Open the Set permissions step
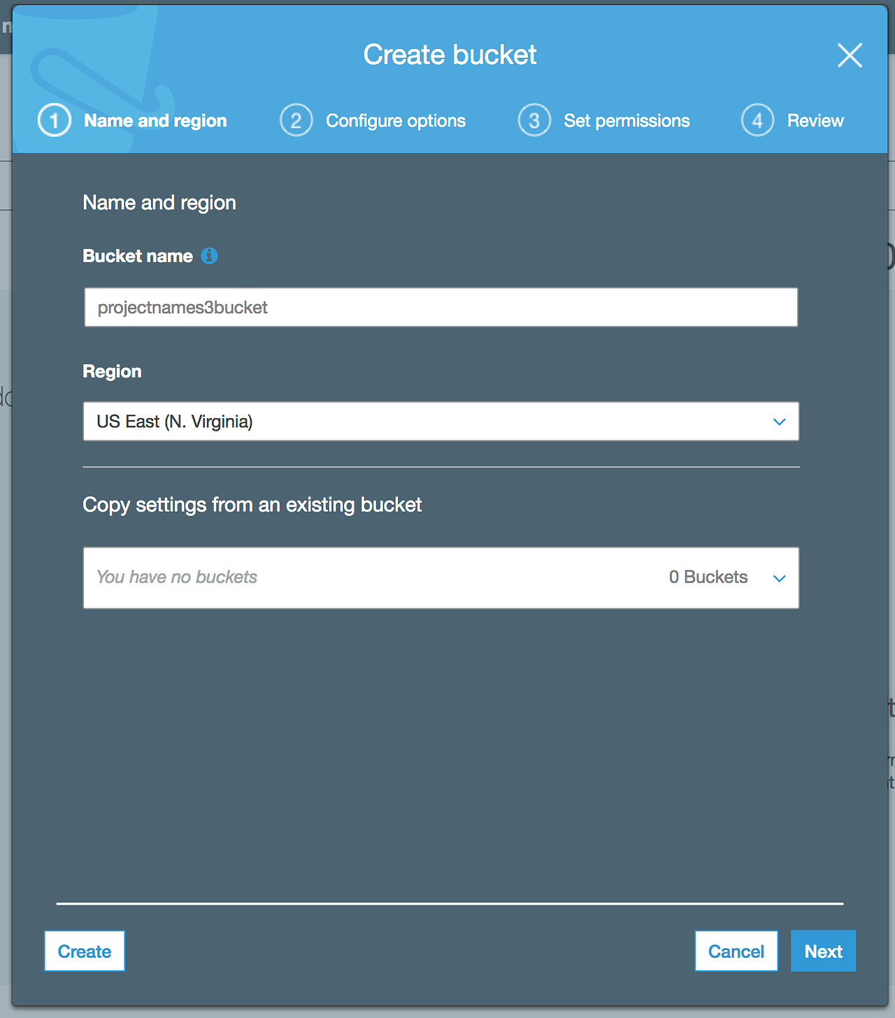Screen dimensions: 895x1018 626,120
